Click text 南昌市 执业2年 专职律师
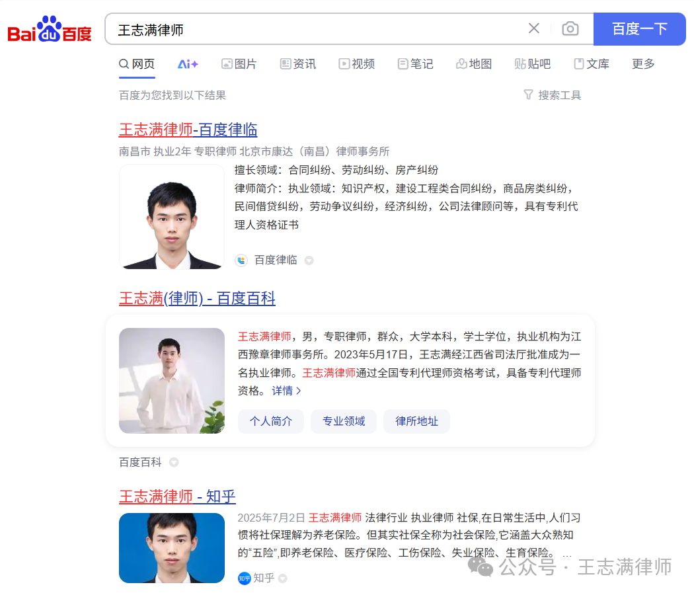Screen dimensions: 694x595 tap(178, 152)
